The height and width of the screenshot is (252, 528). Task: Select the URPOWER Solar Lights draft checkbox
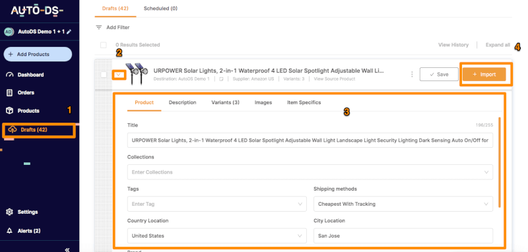click(104, 75)
